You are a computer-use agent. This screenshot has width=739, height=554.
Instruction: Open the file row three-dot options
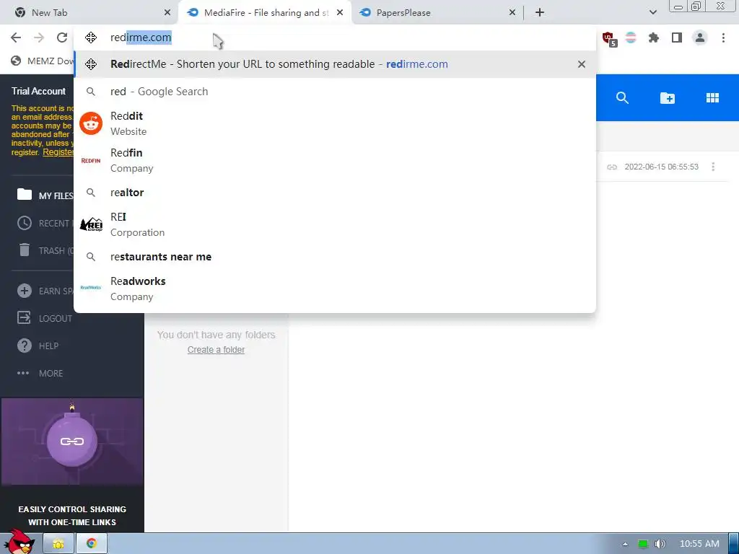pos(713,167)
